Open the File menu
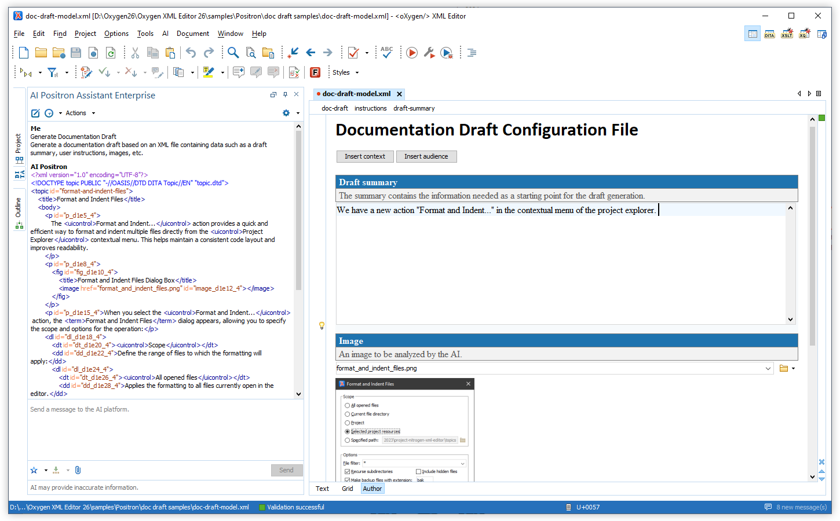The image size is (840, 521). [19, 34]
